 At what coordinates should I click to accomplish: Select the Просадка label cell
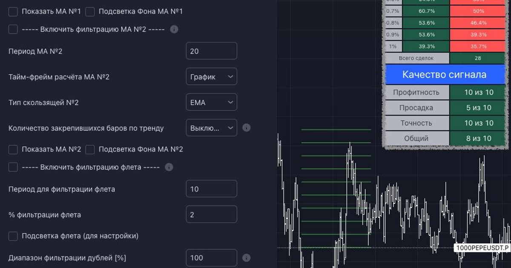[417, 108]
